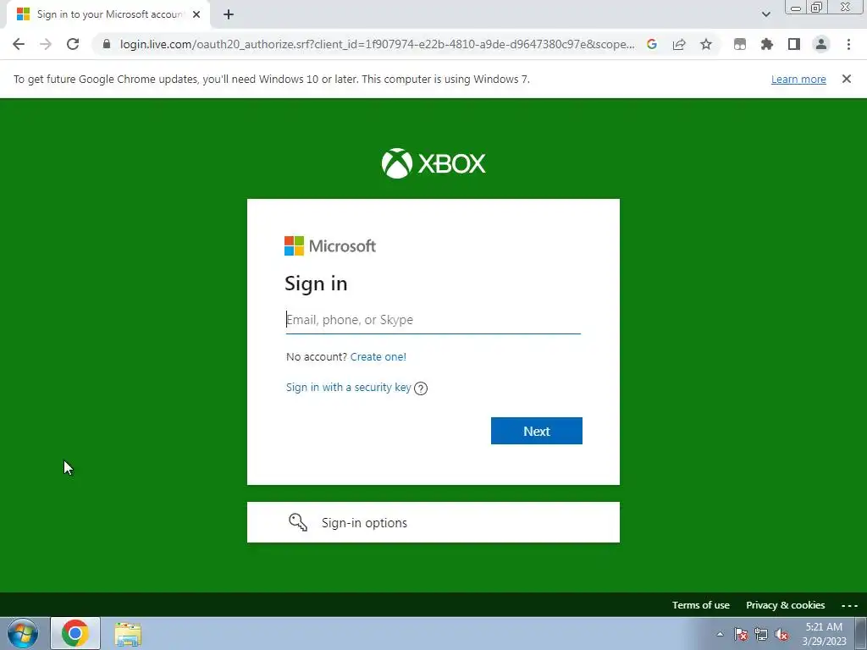Toggle the browser side panel icon
Viewport: 867px width, 650px height.
click(794, 44)
